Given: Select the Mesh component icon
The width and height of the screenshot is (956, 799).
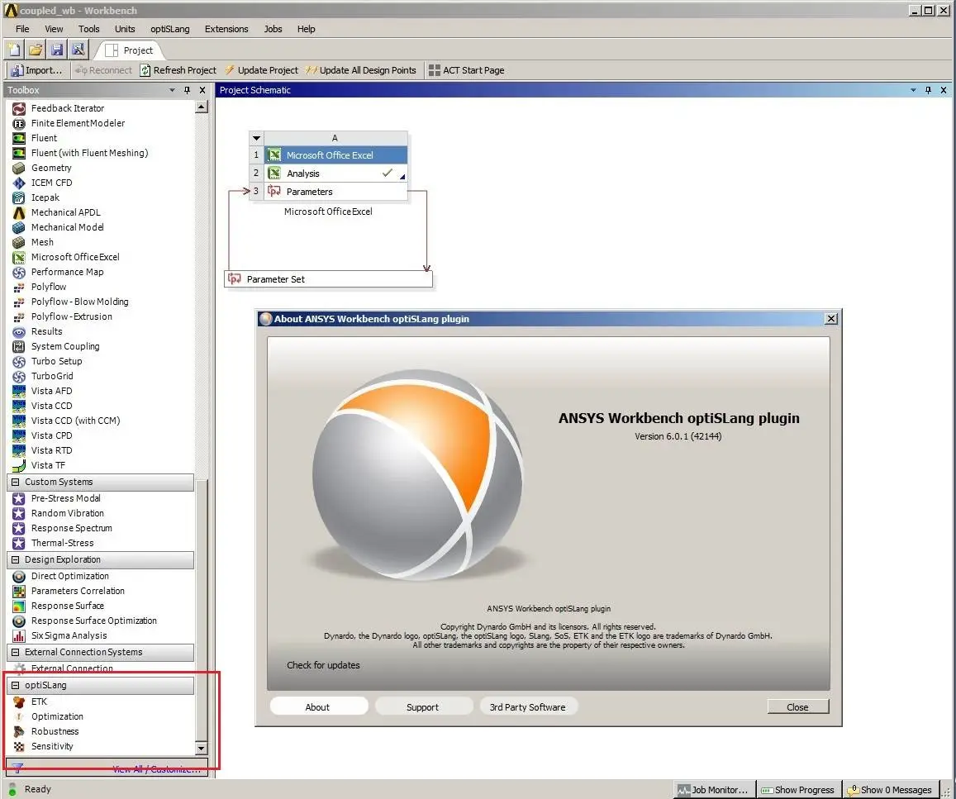Looking at the screenshot, I should pos(19,243).
